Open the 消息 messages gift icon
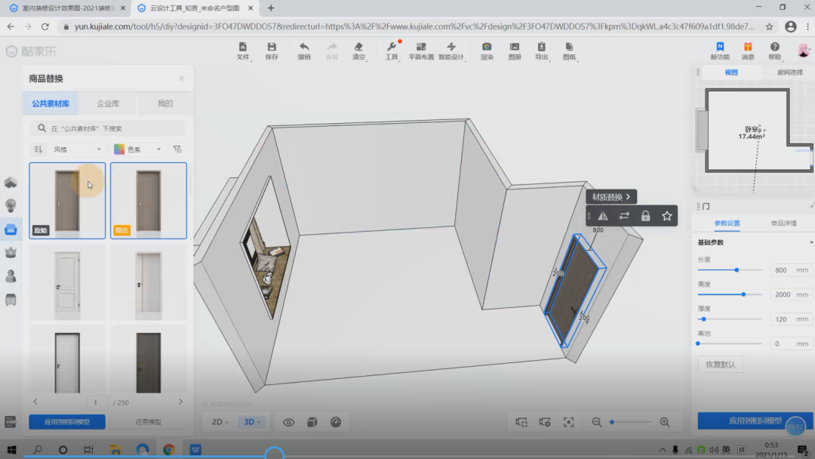This screenshot has width=815, height=459. (x=748, y=51)
